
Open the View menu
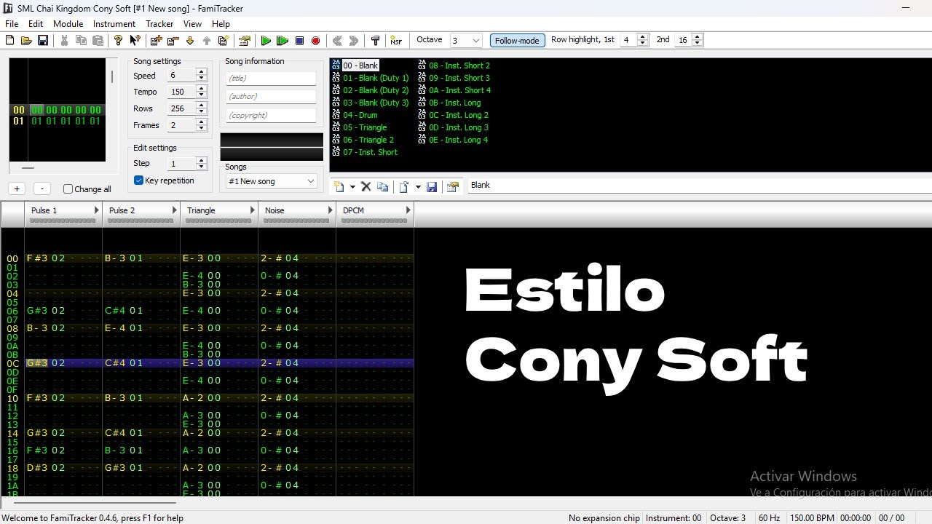coord(193,24)
